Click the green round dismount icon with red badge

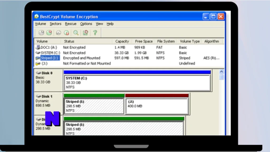point(66,32)
